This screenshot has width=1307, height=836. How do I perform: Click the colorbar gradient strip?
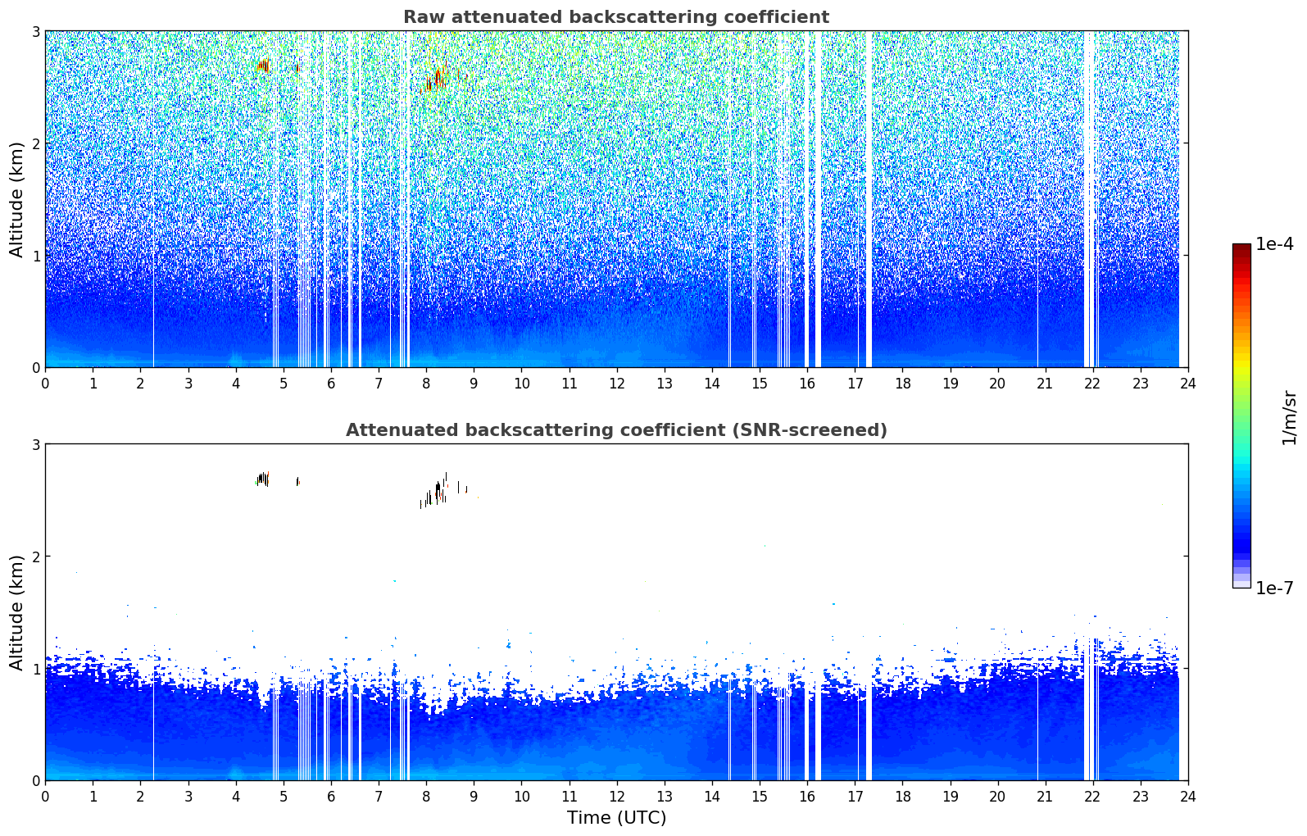(x=1241, y=416)
